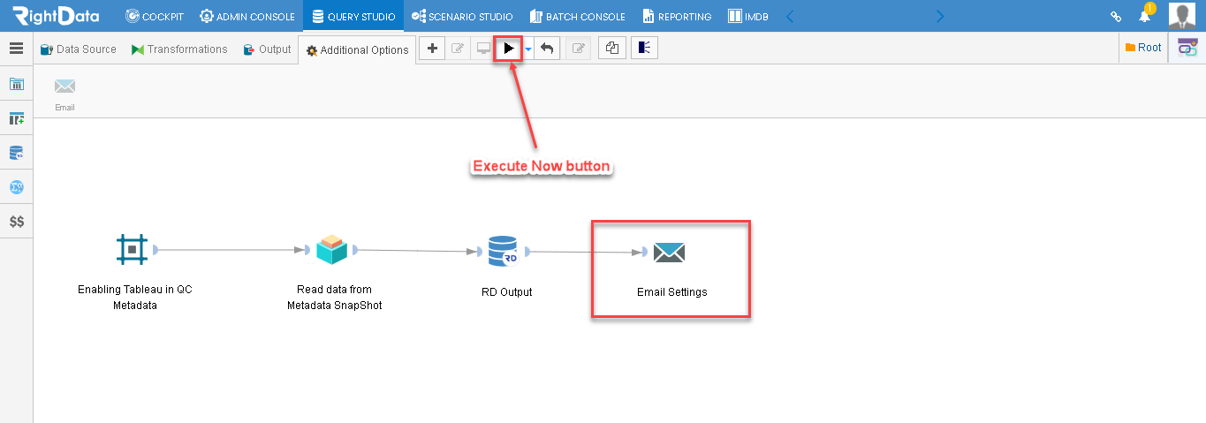The image size is (1206, 423).
Task: Select the Additional Options tab
Action: pos(357,50)
